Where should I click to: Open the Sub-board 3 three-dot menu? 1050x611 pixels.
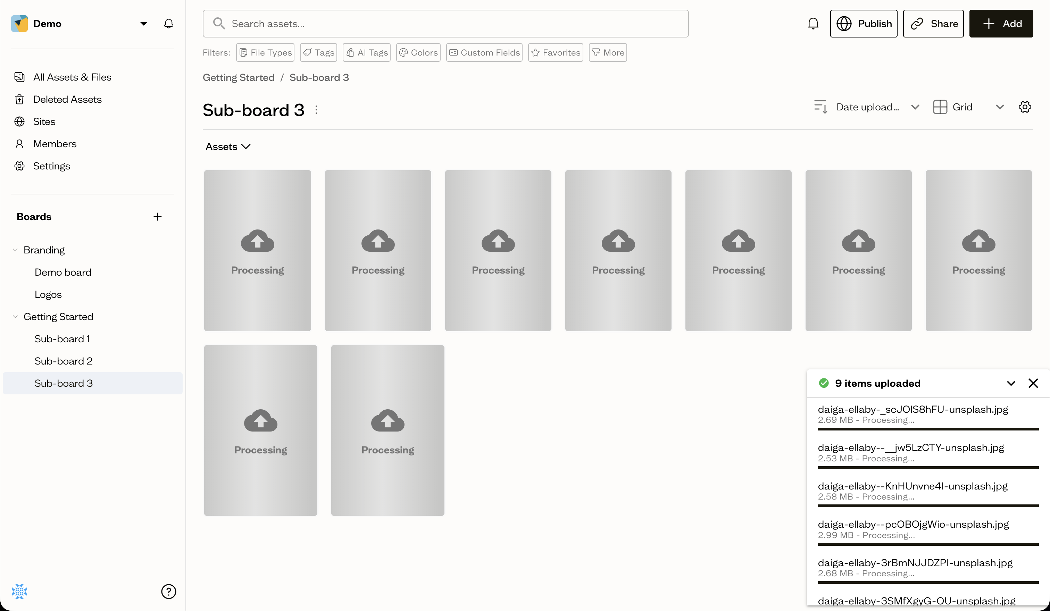pos(316,110)
